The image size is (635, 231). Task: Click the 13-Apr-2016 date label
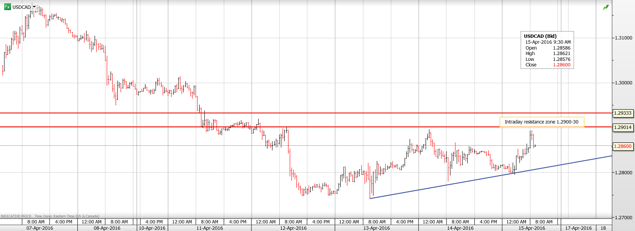pos(376,228)
